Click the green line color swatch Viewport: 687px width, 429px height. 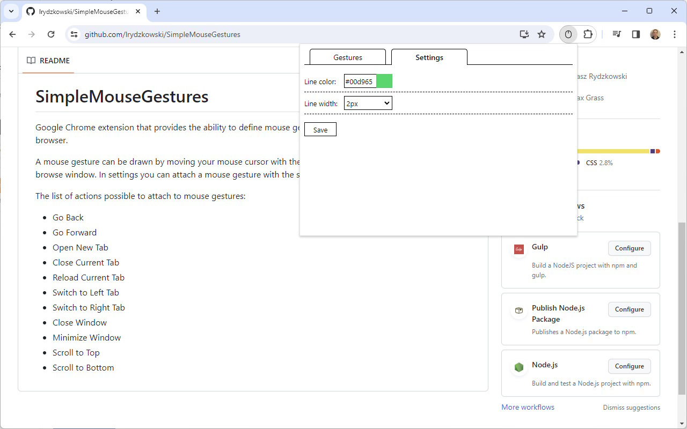click(384, 82)
